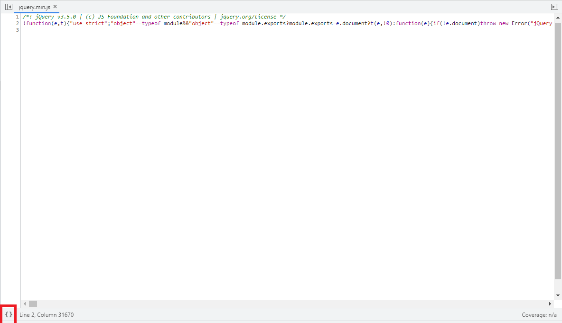This screenshot has height=323, width=562.
Task: Click the vertical scrollbar down arrow
Action: coord(558,296)
